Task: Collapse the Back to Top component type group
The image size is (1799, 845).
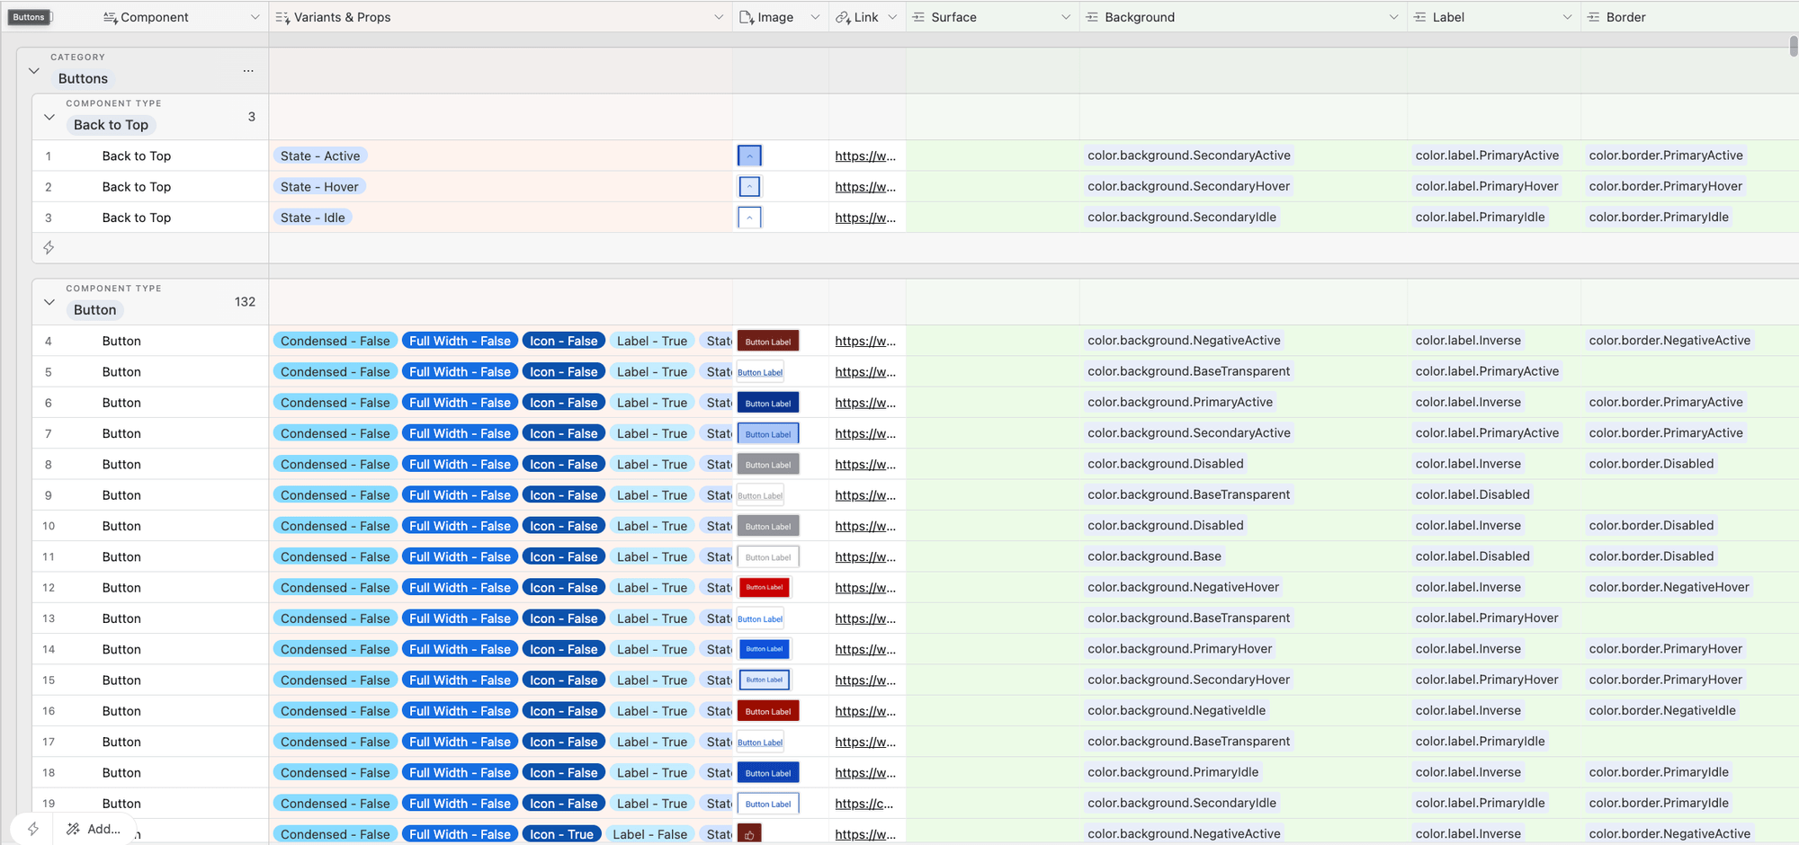Action: click(49, 117)
